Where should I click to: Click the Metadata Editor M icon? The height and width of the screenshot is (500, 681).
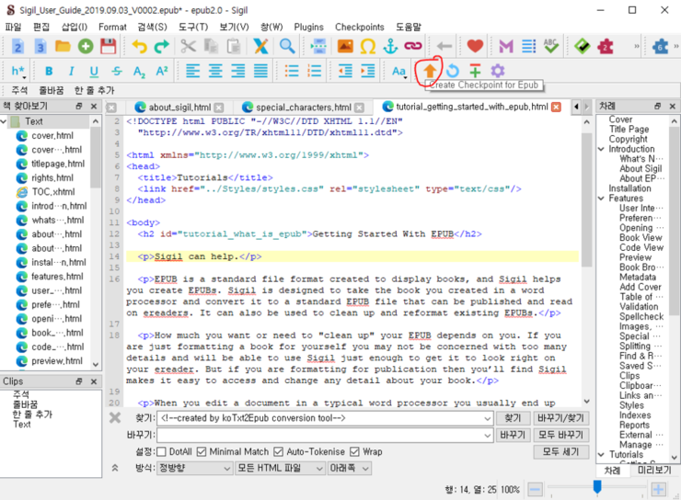506,46
